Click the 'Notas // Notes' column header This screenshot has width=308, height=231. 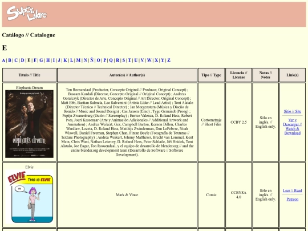pos(266,75)
